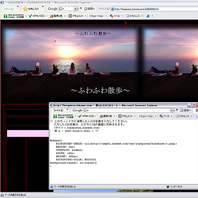Screen dimensions: 198x198
Task: Click the BACKGROUND-COLOR: #000000 line
Action: tap(76, 160)
